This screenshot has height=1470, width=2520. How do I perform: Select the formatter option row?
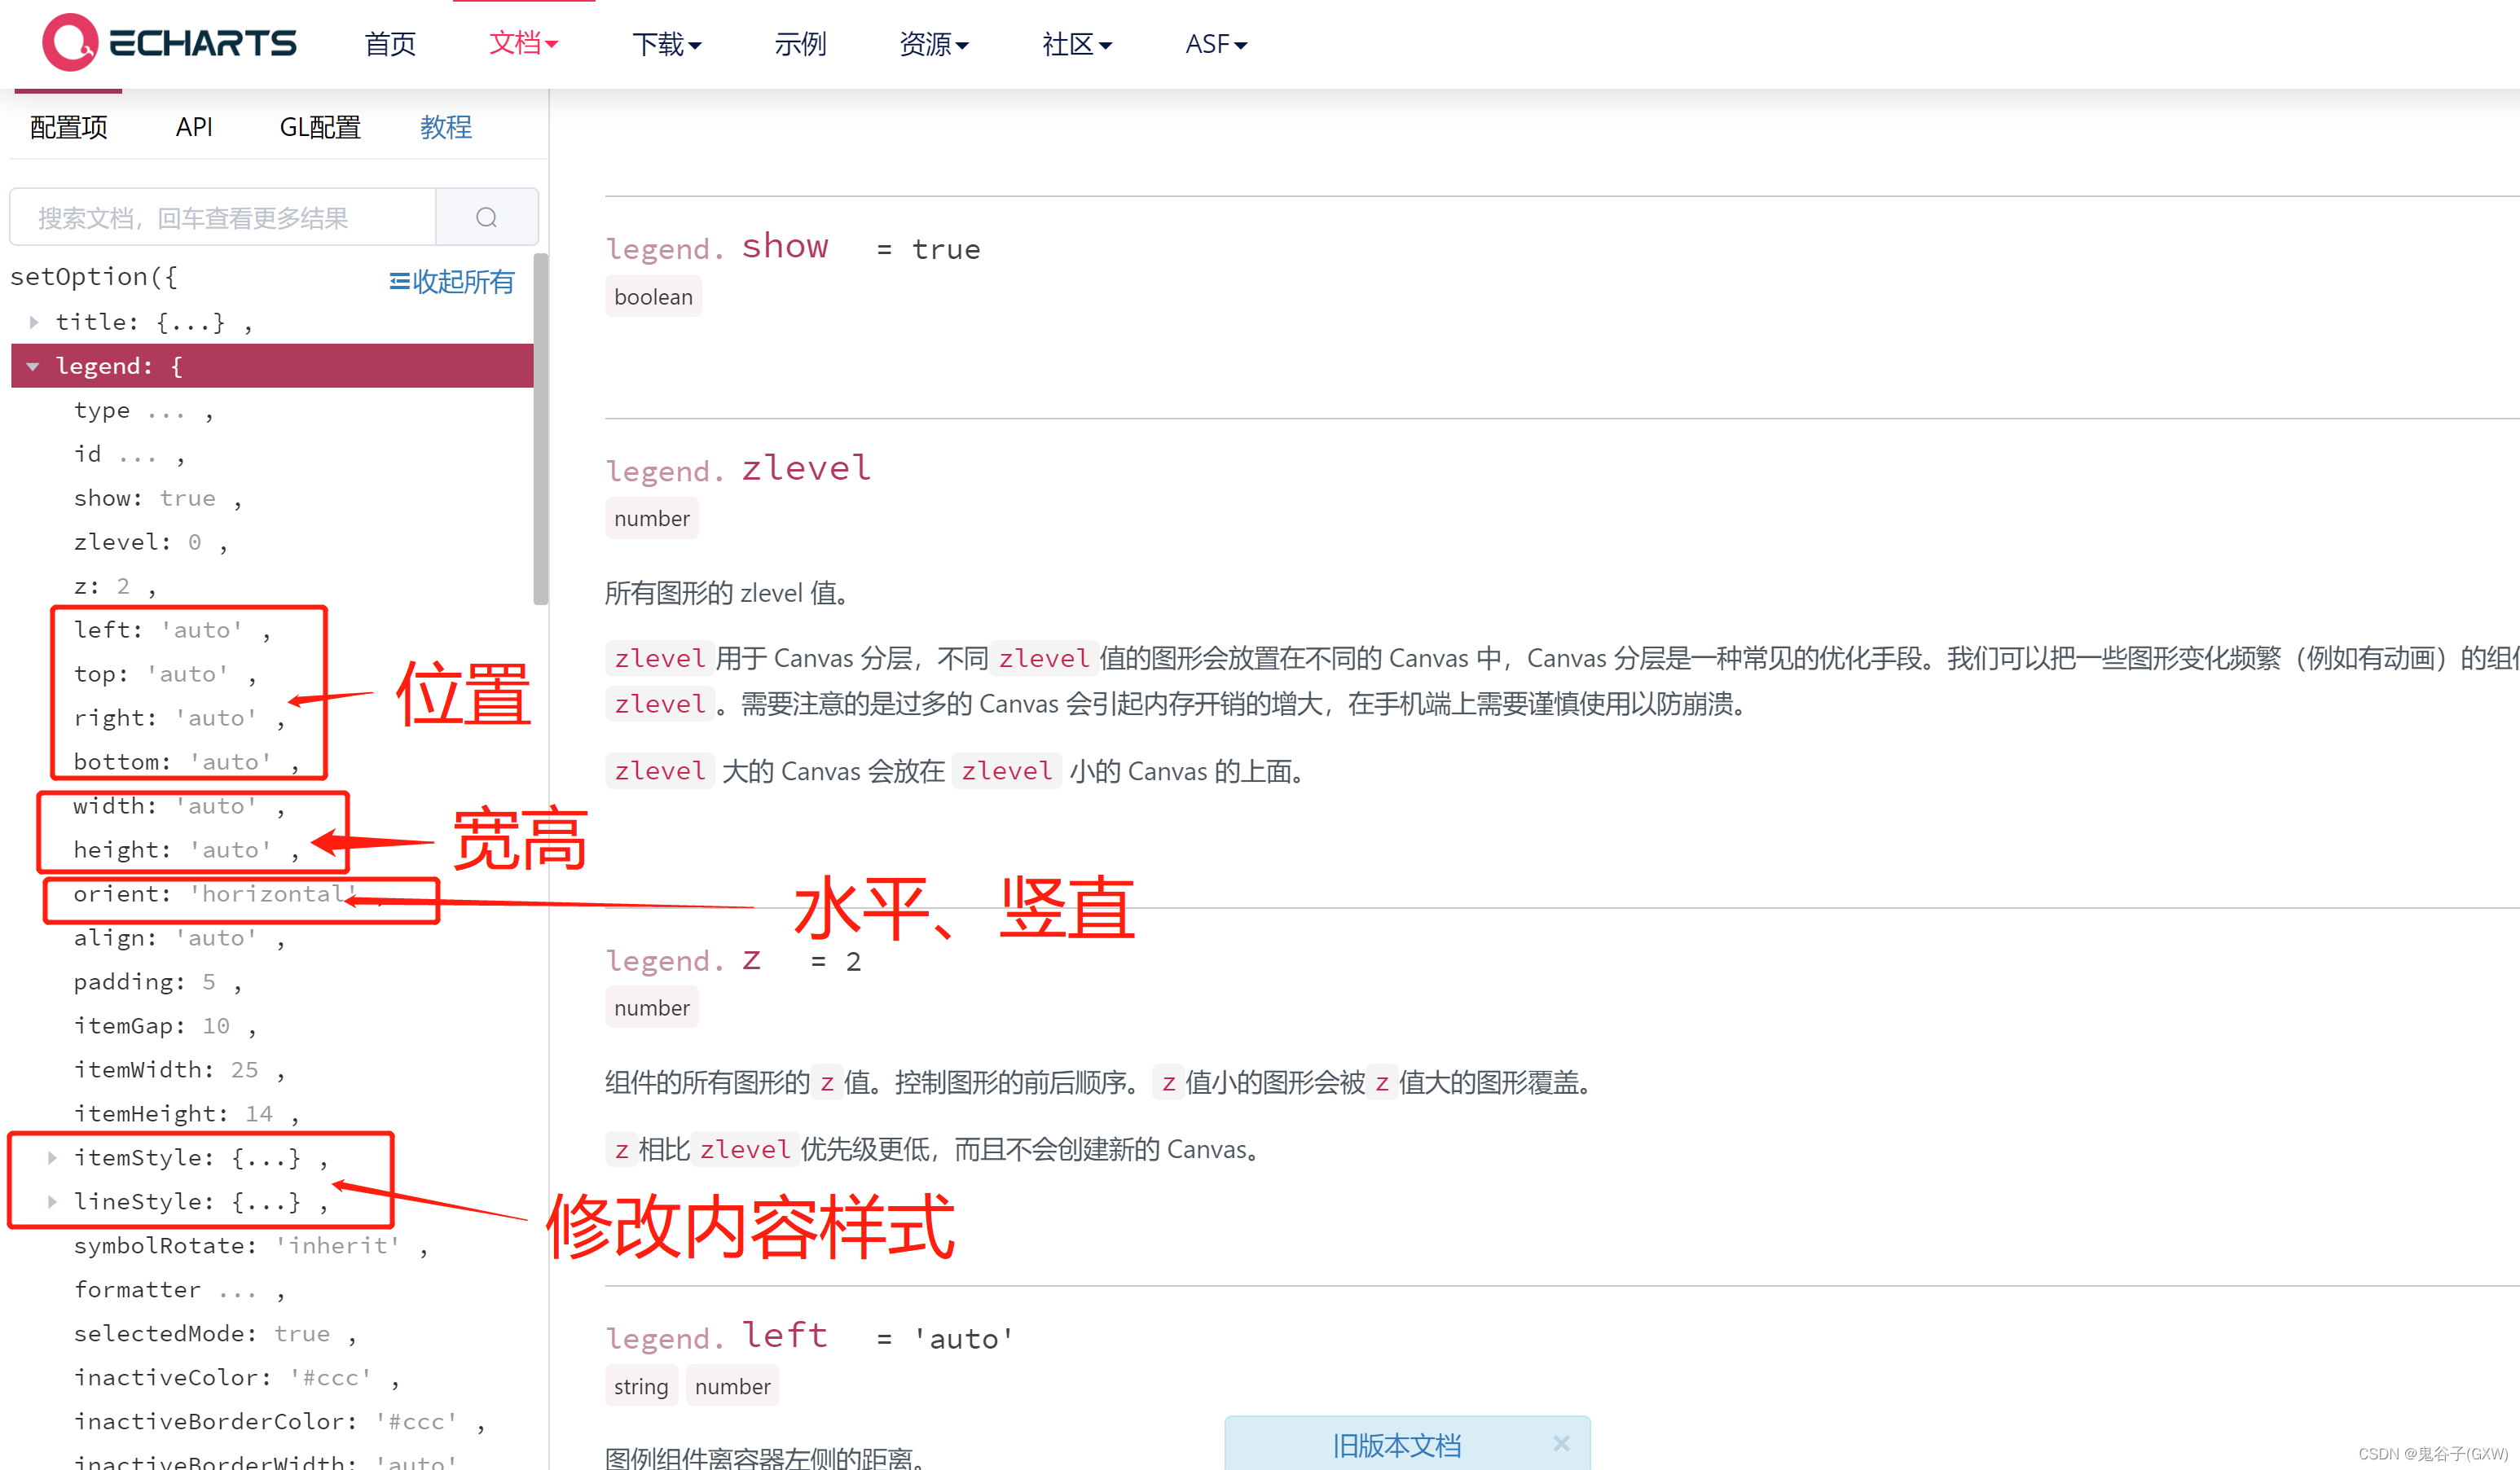pyautogui.click(x=180, y=1290)
